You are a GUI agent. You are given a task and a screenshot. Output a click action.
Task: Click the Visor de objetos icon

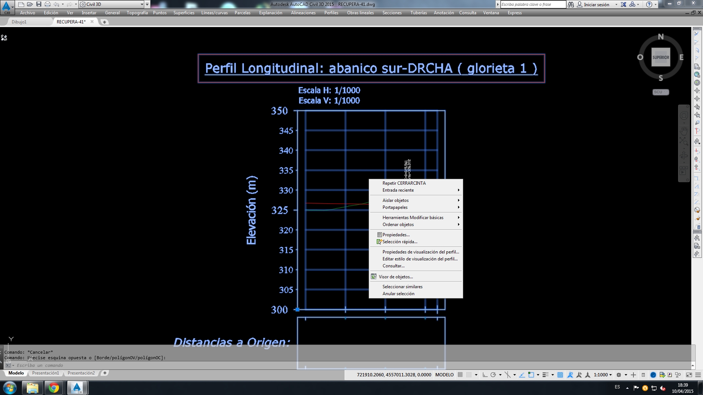point(374,276)
